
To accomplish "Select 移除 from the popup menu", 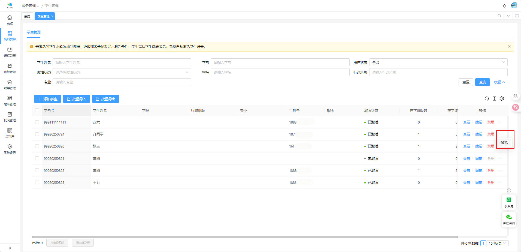I will click(x=504, y=143).
